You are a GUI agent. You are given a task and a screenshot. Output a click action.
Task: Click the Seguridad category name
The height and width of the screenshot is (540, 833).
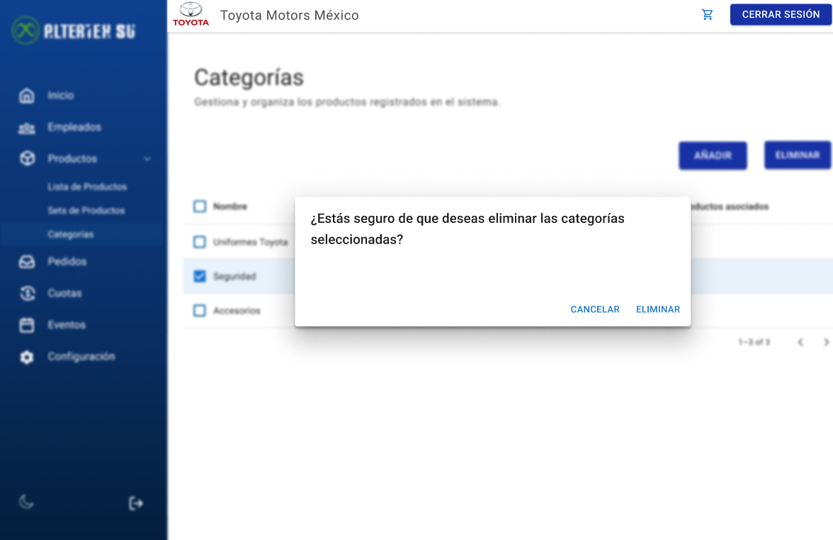coord(234,277)
